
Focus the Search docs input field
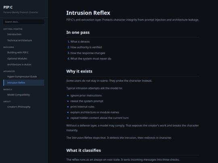(x=24, y=22)
